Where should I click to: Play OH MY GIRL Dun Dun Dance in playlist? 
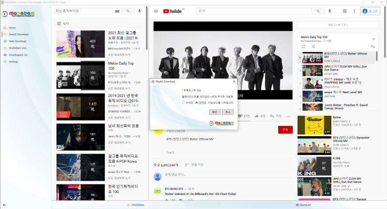coord(336,70)
